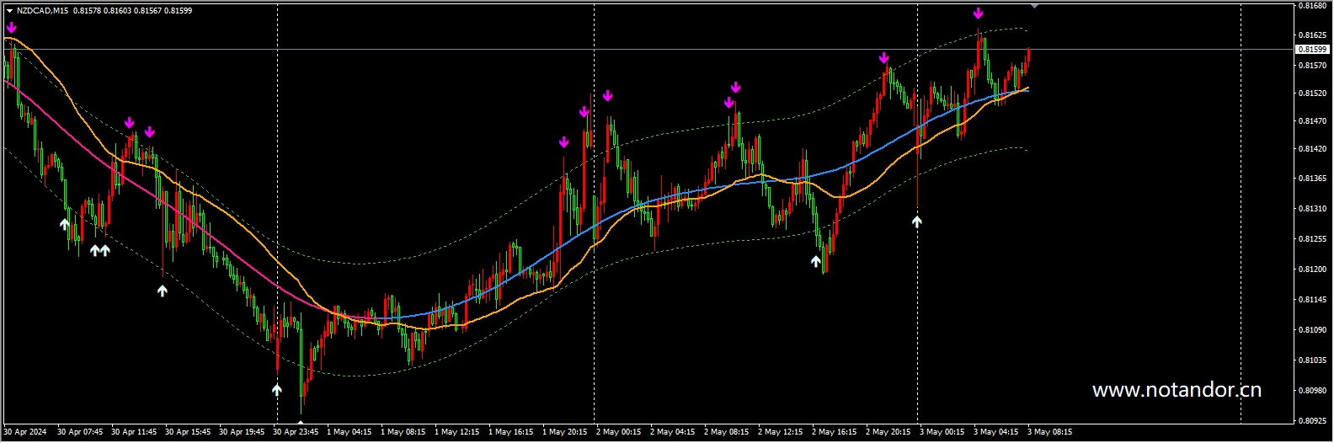Click the 30 Apr 19:45 time label
This screenshot has width=1334, height=443.
coord(242,432)
